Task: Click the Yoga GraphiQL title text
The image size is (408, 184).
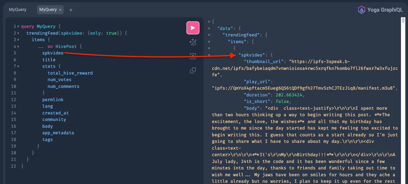Action: (x=385, y=10)
